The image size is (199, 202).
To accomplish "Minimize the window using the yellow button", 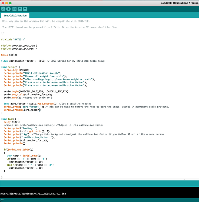I will pyautogui.click(x=6, y=3).
